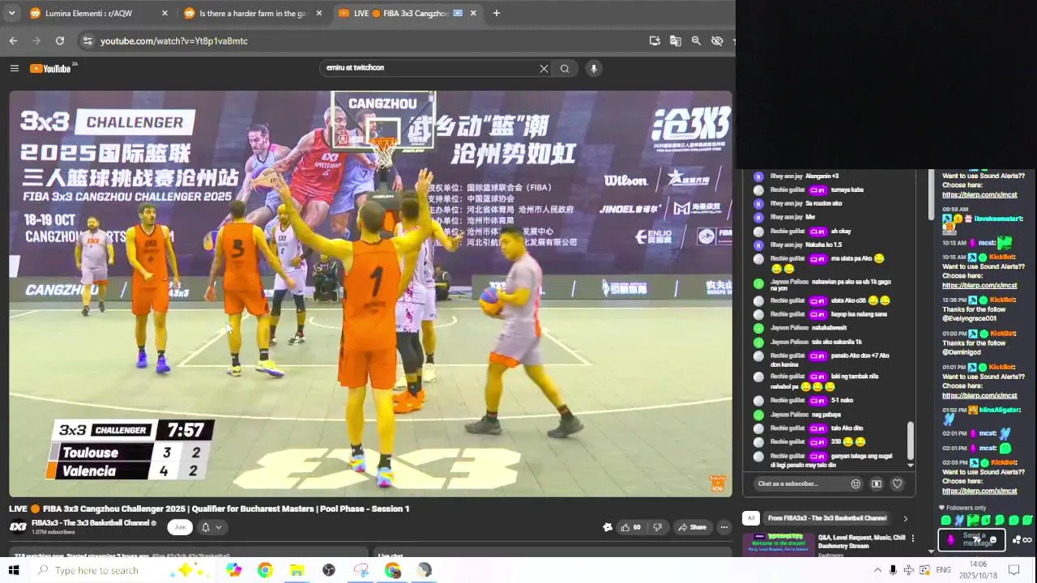Open the clock showing 14:06

pos(978,570)
